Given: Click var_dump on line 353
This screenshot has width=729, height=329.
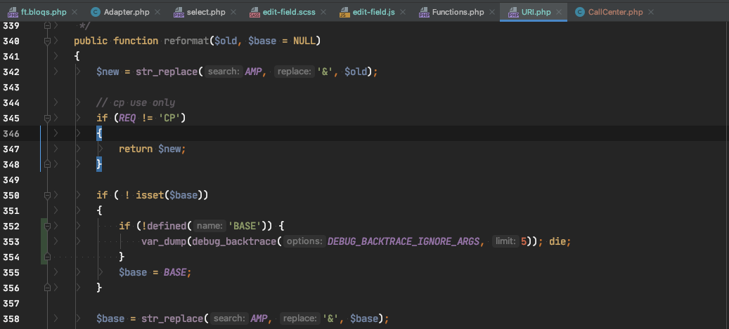Looking at the screenshot, I should pyautogui.click(x=164, y=241).
